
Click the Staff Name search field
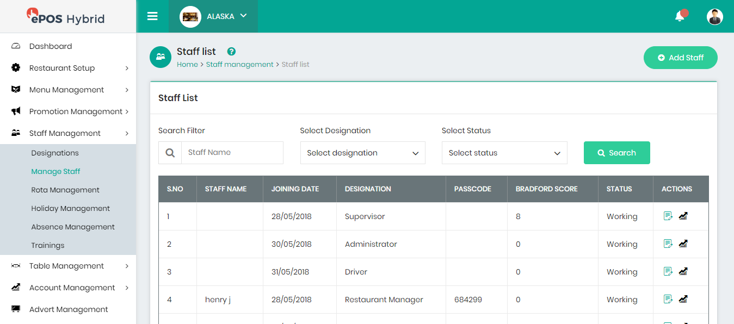[232, 153]
